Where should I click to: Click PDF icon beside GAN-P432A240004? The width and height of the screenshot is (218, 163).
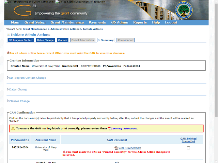pyautogui.click(x=116, y=148)
